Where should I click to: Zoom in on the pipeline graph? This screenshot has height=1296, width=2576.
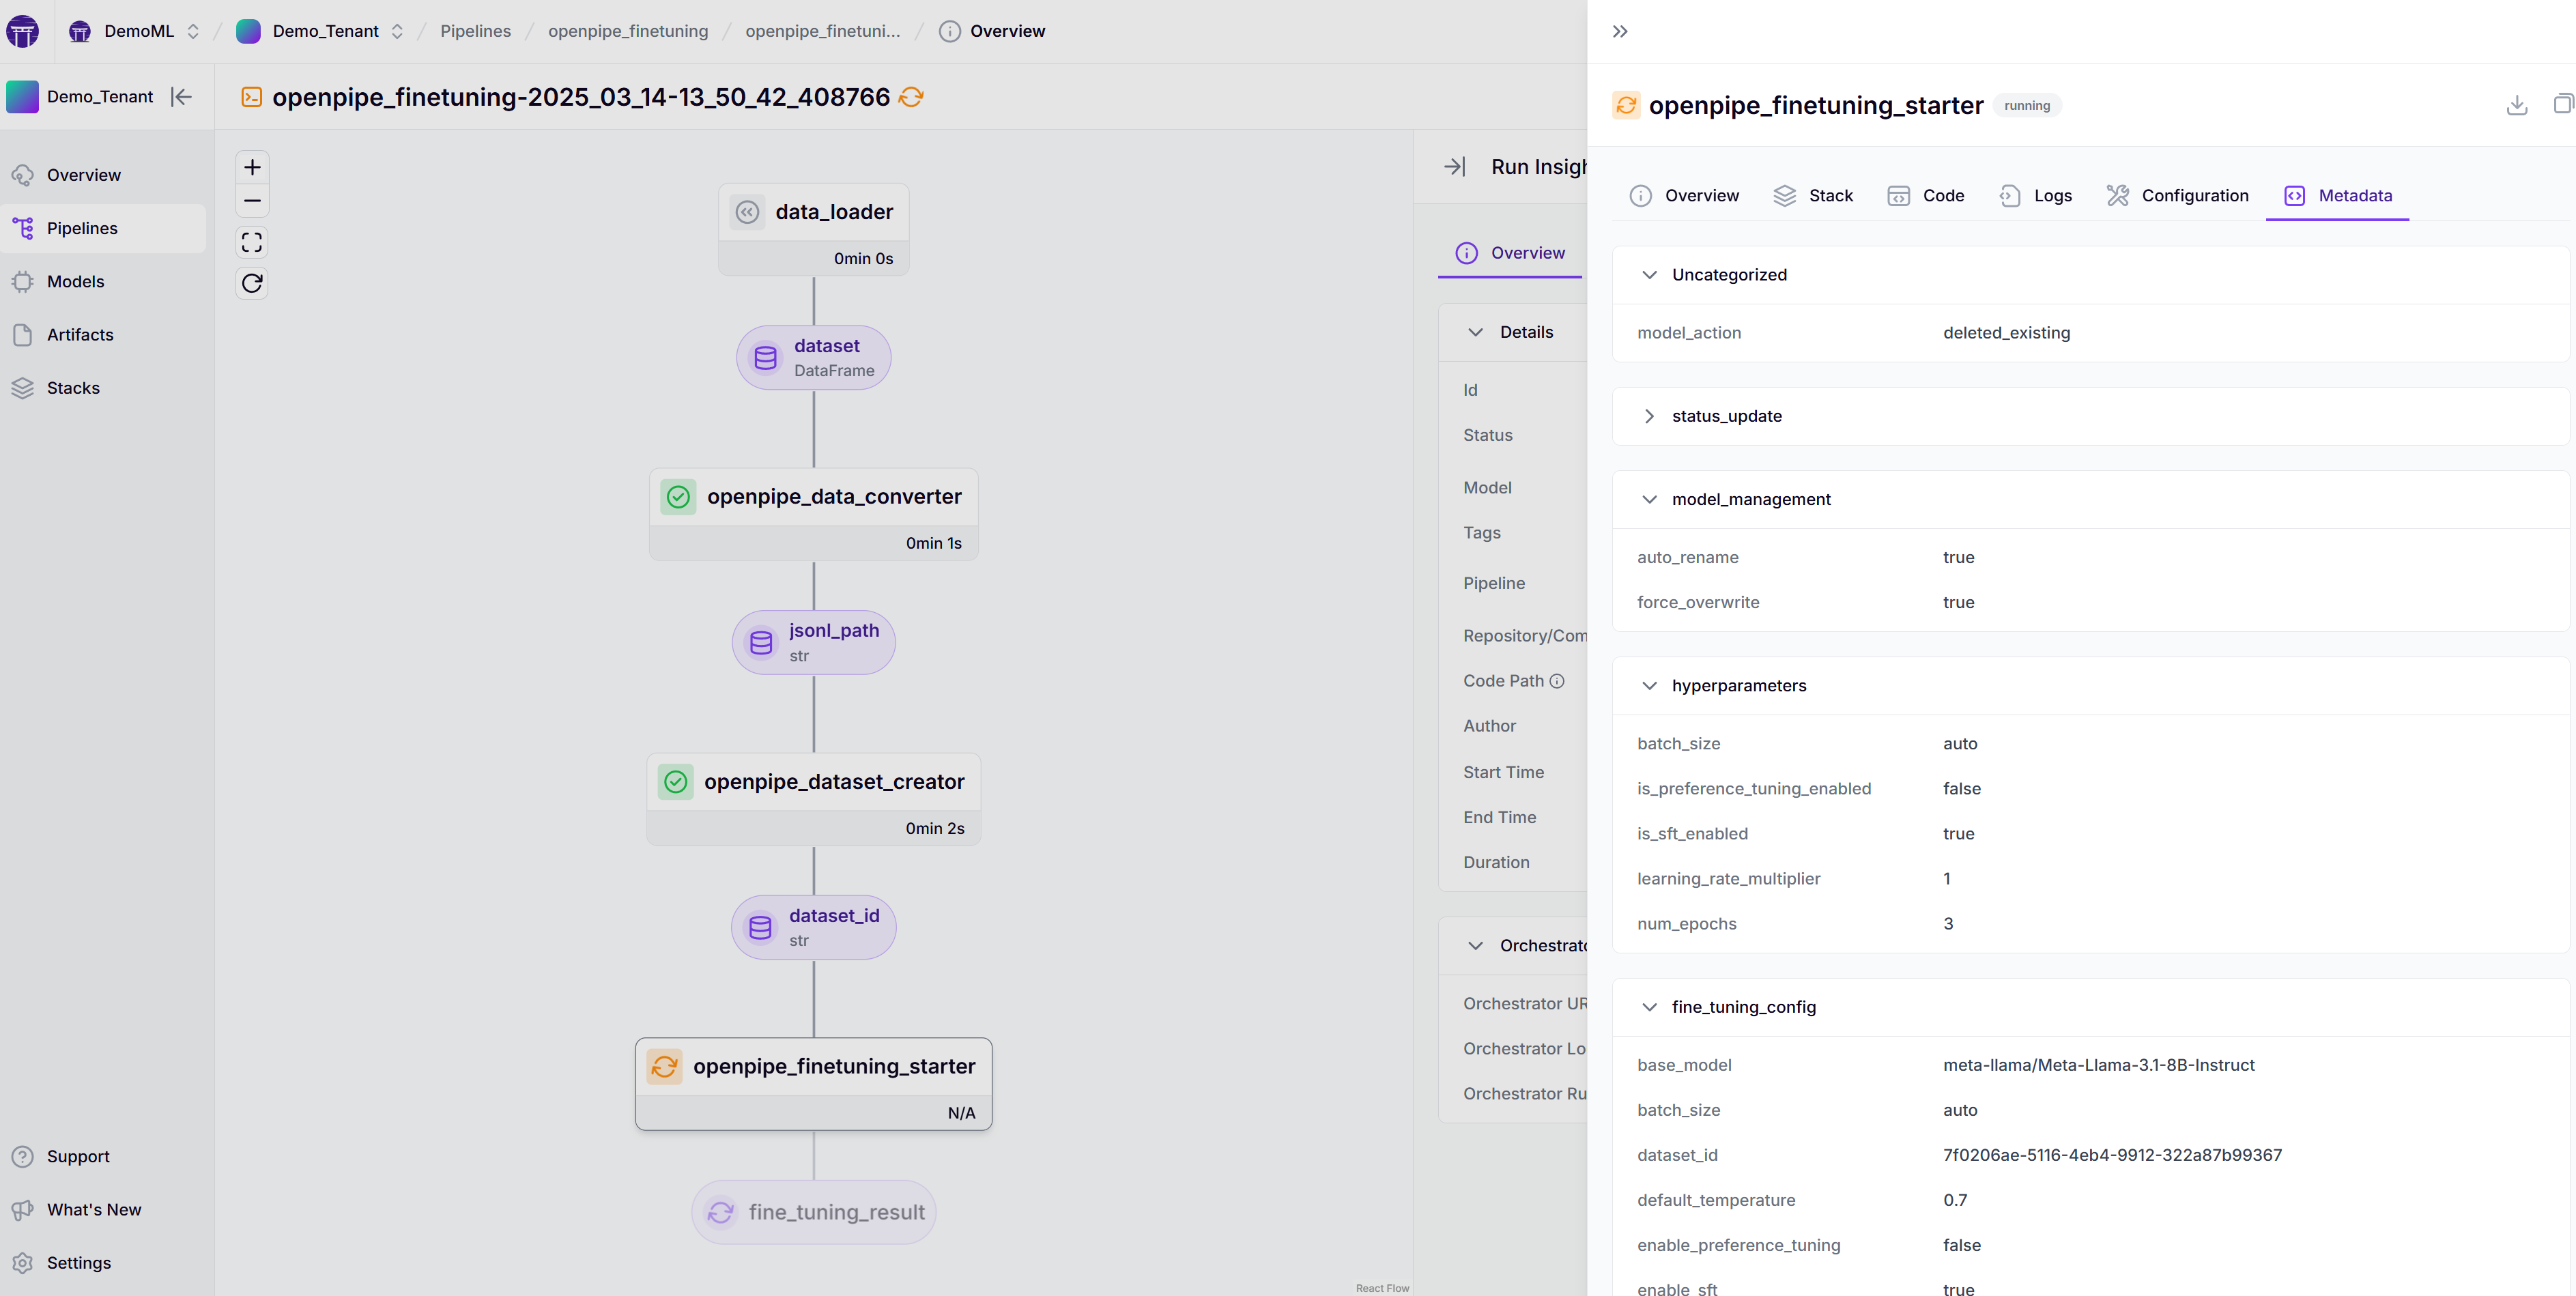[x=252, y=167]
